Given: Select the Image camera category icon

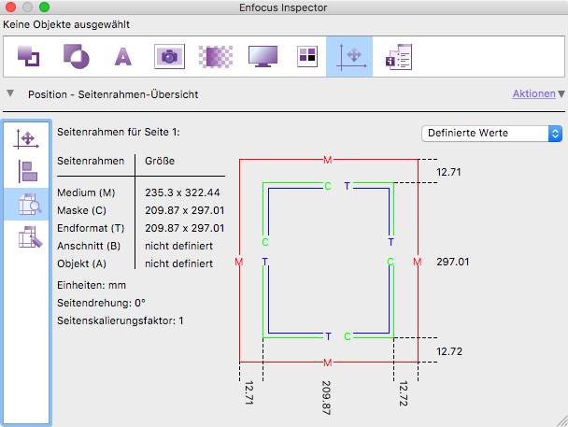Looking at the screenshot, I should [x=169, y=57].
